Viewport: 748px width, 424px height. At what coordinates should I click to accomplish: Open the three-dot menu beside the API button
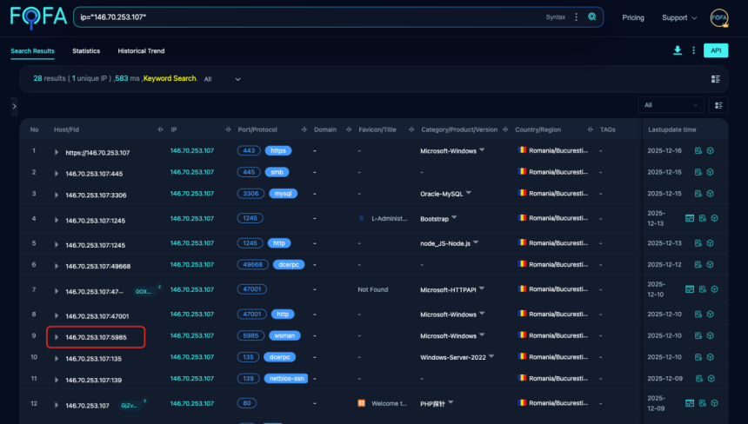(x=693, y=50)
